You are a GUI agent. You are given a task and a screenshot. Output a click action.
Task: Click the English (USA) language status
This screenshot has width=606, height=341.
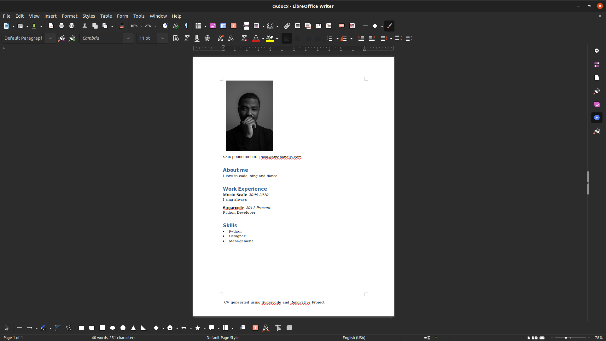(x=354, y=338)
